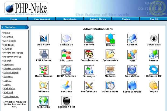The width and height of the screenshot is (167, 111).
Task: Open the Journal sidebar link
Action: pos(8,49)
